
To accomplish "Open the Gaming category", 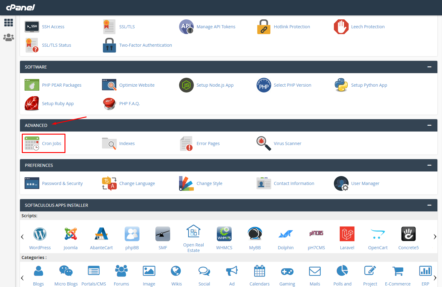I will pyautogui.click(x=287, y=276).
